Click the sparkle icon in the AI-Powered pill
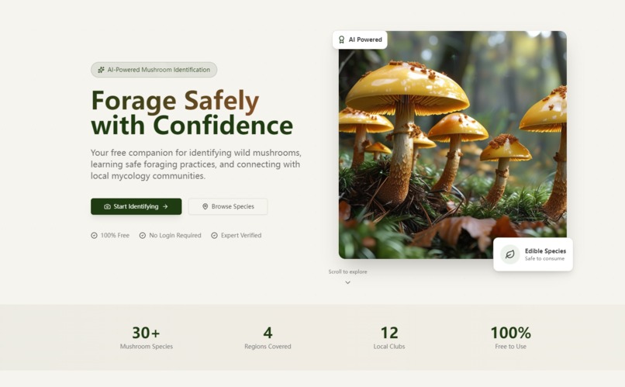This screenshot has height=387, width=625. (x=102, y=70)
